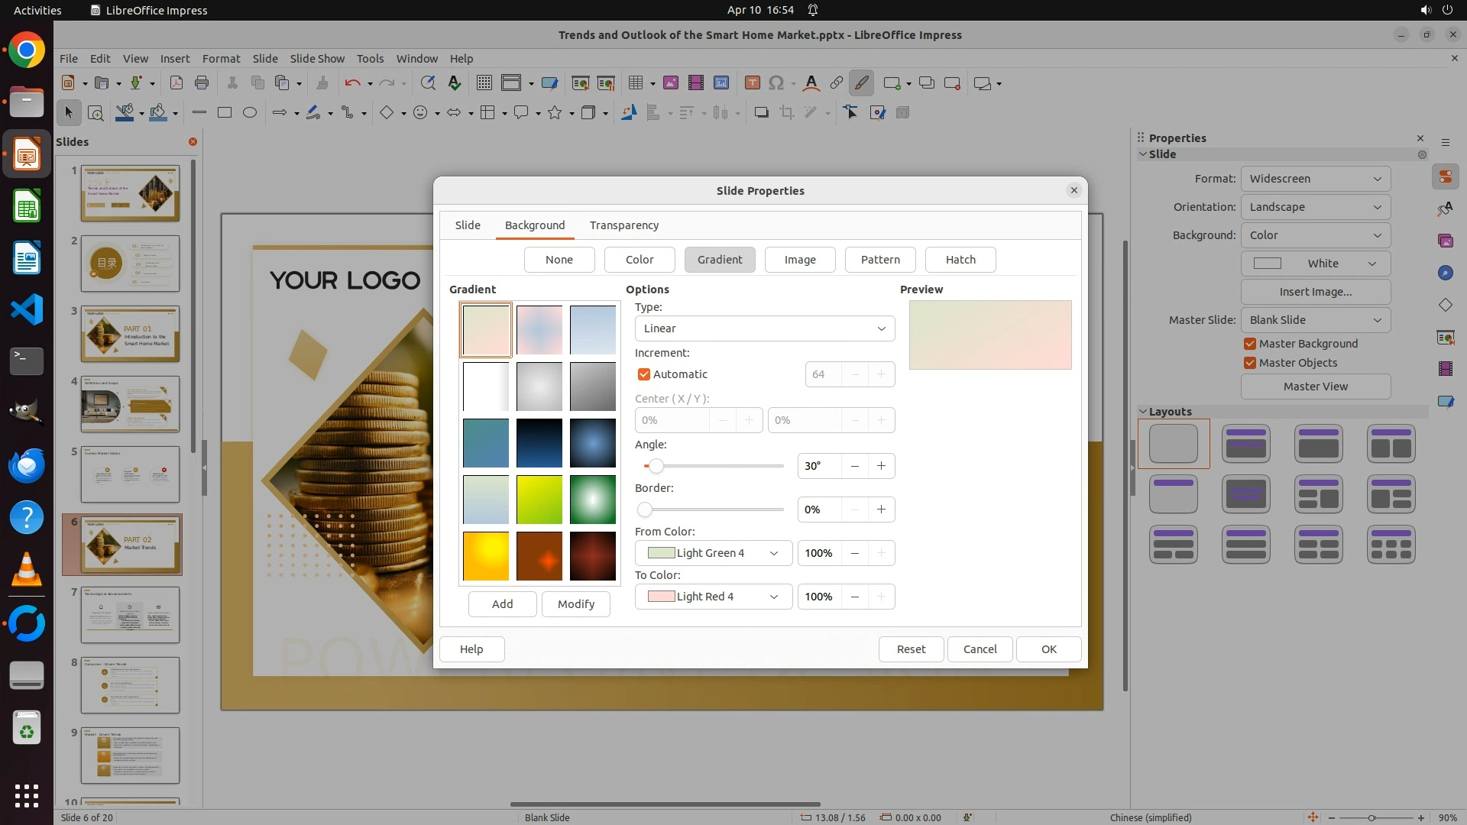Click the Print icon in toolbar
1467x825 pixels.
[x=202, y=83]
